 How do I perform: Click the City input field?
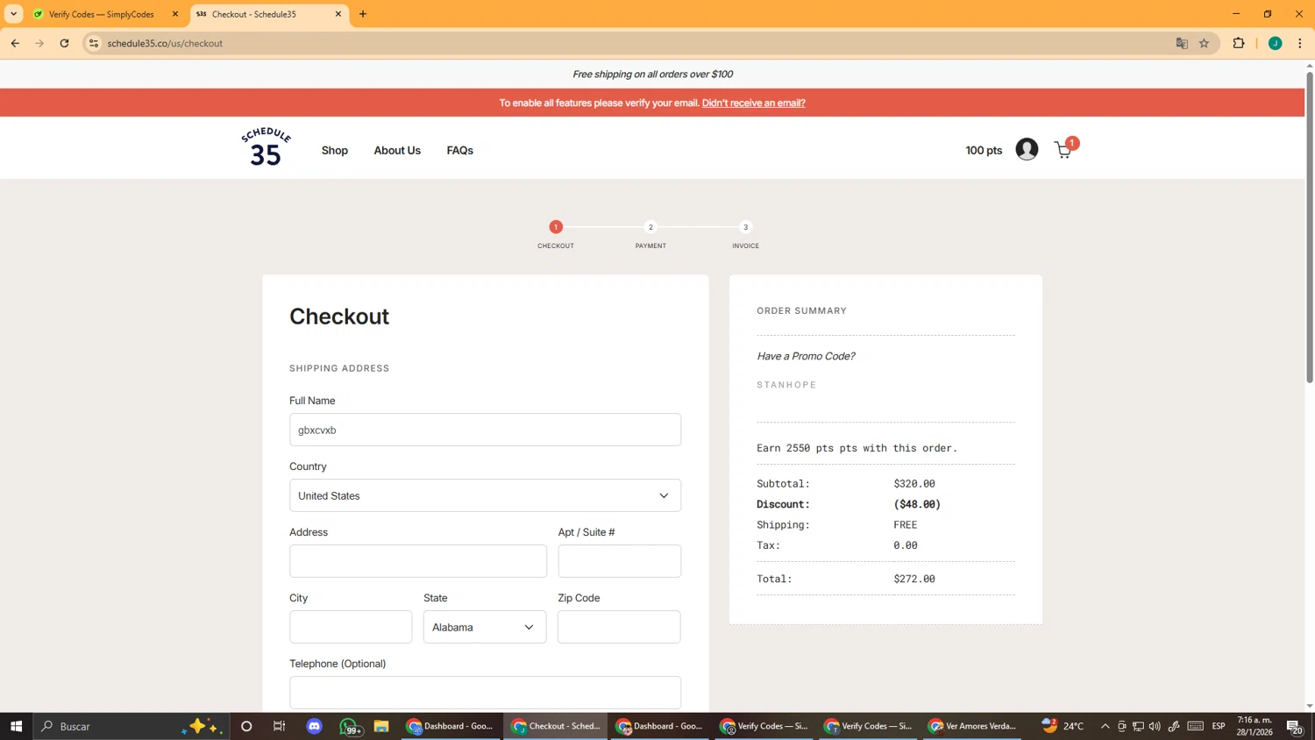pos(351,627)
